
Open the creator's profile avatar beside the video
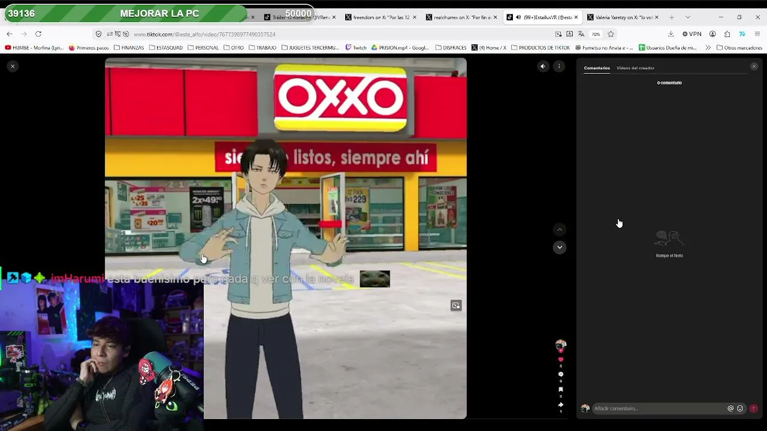coord(561,345)
